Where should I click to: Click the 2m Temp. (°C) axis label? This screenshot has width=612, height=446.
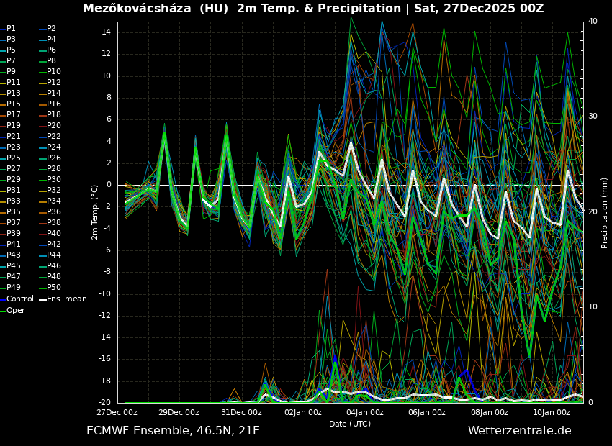pos(95,211)
